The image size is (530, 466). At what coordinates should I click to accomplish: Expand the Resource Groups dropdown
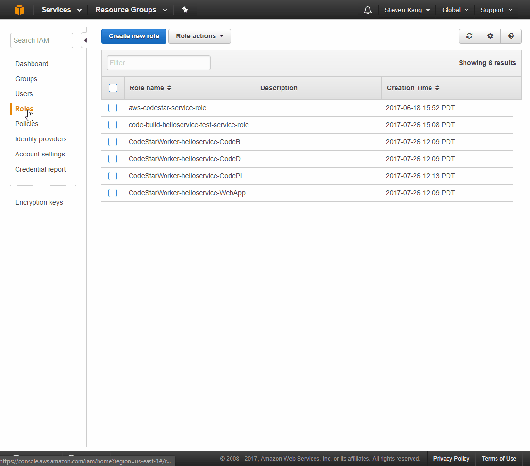click(x=131, y=10)
